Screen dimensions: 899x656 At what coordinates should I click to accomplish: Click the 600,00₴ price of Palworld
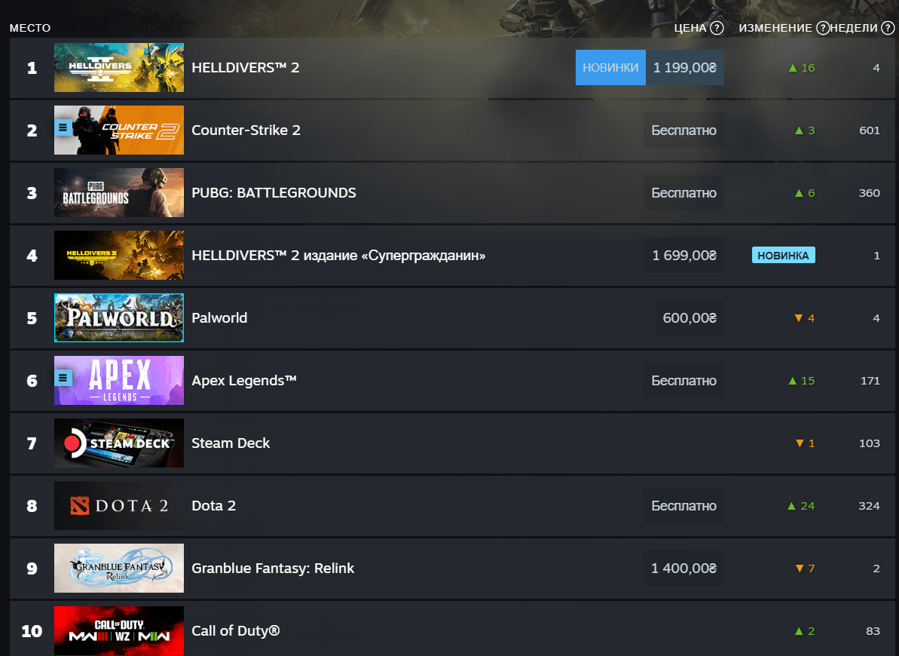[690, 318]
